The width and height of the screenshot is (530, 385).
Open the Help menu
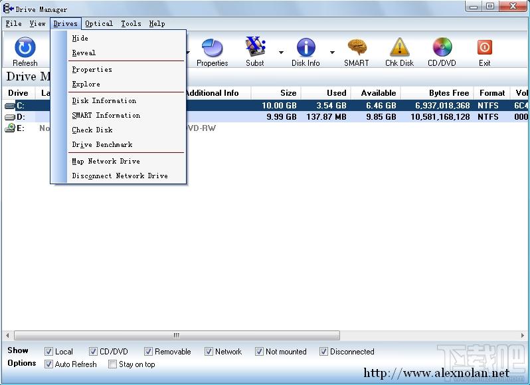[157, 24]
